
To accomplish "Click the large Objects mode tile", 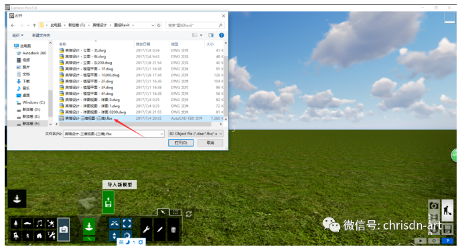I will coord(17,199).
